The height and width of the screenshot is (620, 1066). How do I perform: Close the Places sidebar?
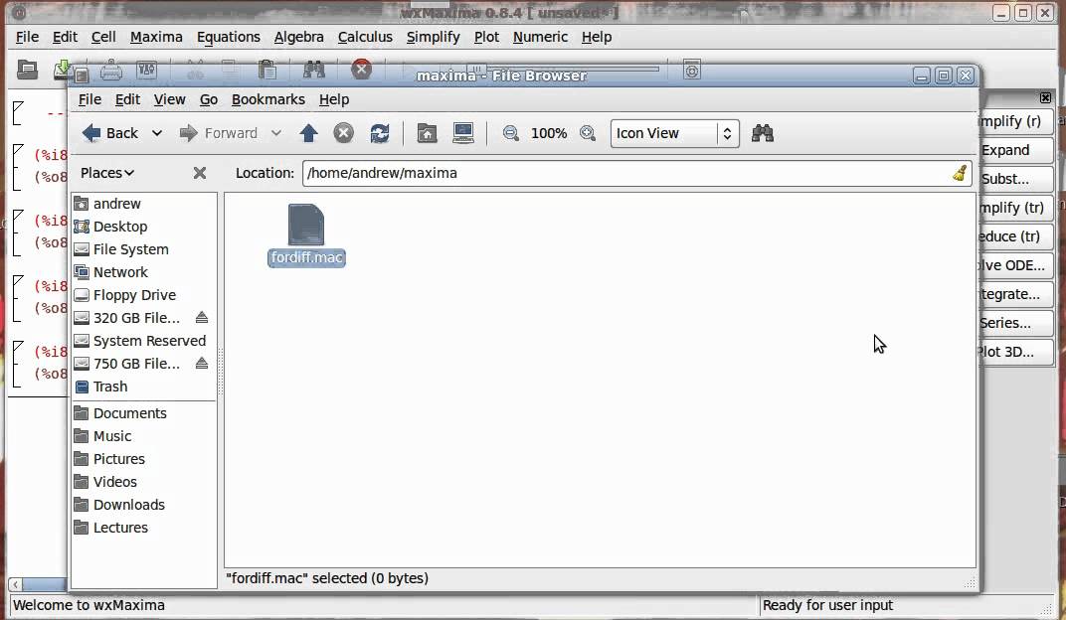(x=199, y=173)
